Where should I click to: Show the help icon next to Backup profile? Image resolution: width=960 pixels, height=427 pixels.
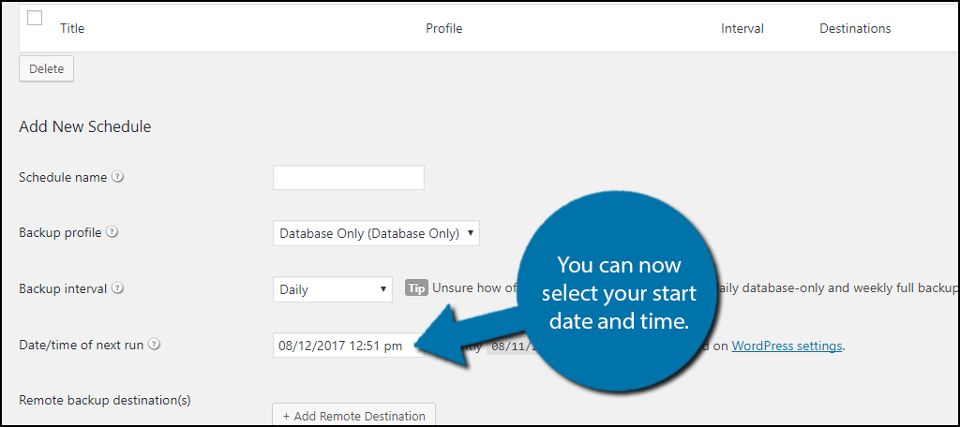112,233
